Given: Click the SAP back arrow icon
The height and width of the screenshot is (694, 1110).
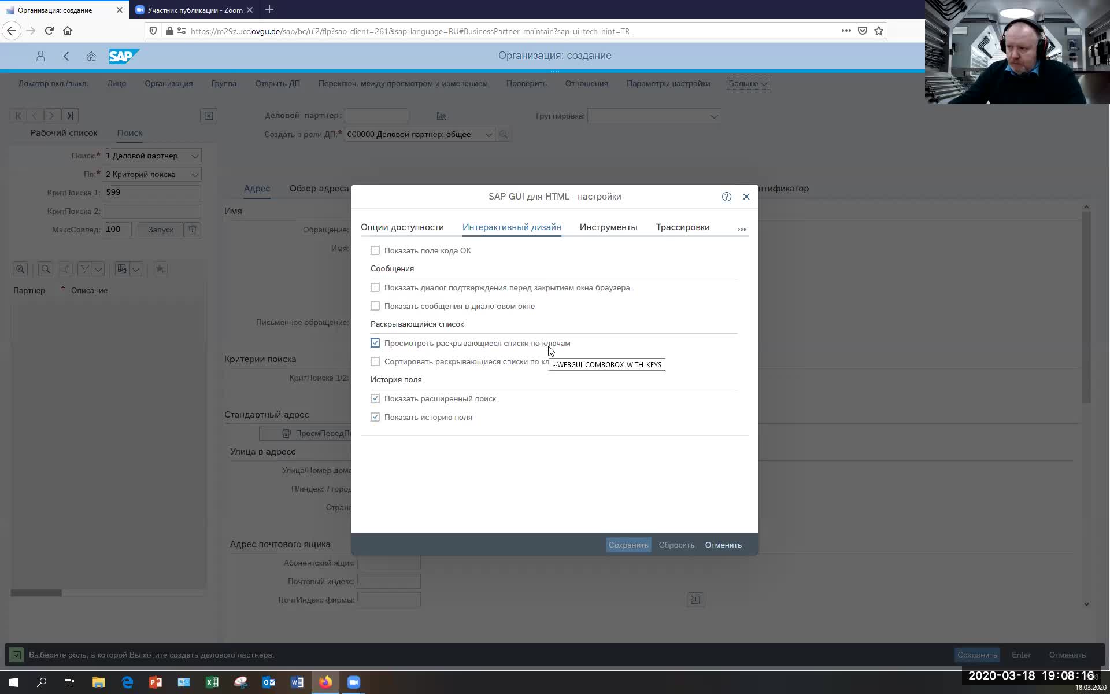Looking at the screenshot, I should (x=66, y=56).
